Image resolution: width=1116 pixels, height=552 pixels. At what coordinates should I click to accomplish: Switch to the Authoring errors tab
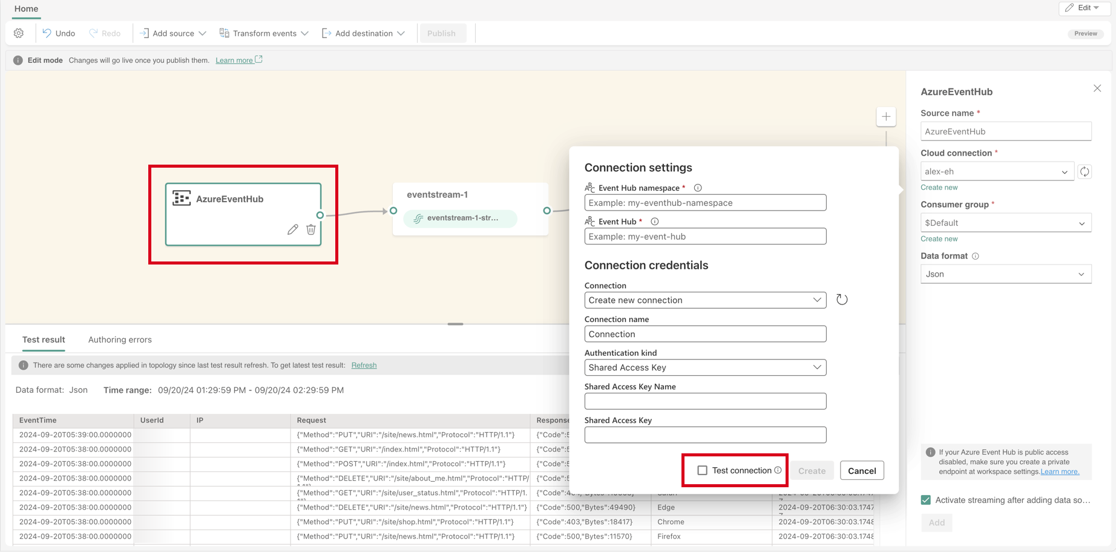click(x=120, y=340)
